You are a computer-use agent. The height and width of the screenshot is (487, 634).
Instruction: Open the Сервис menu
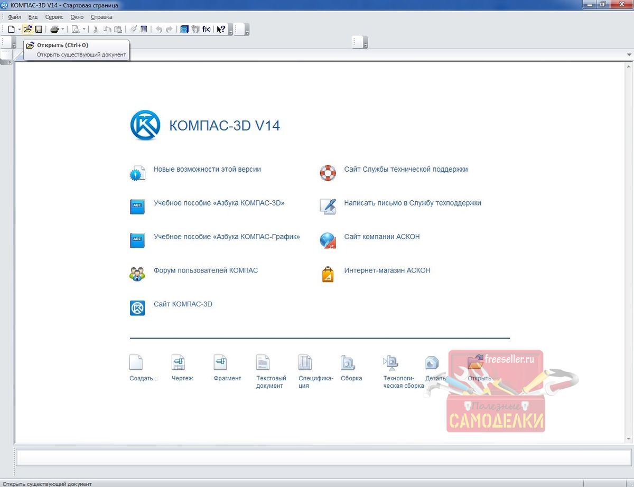(x=54, y=17)
